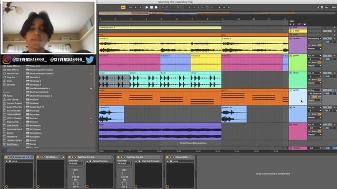Screen dimensions: 337x189
Task: Open 'Ext. In' input dropdown on guitar track
Action: (315, 56)
